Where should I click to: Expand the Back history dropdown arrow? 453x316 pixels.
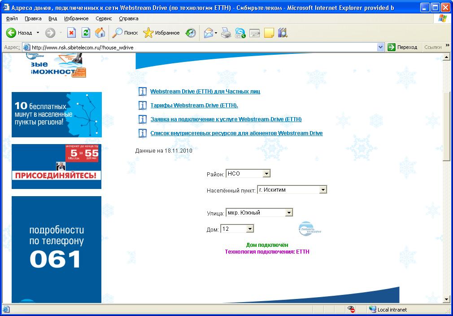tap(38, 33)
